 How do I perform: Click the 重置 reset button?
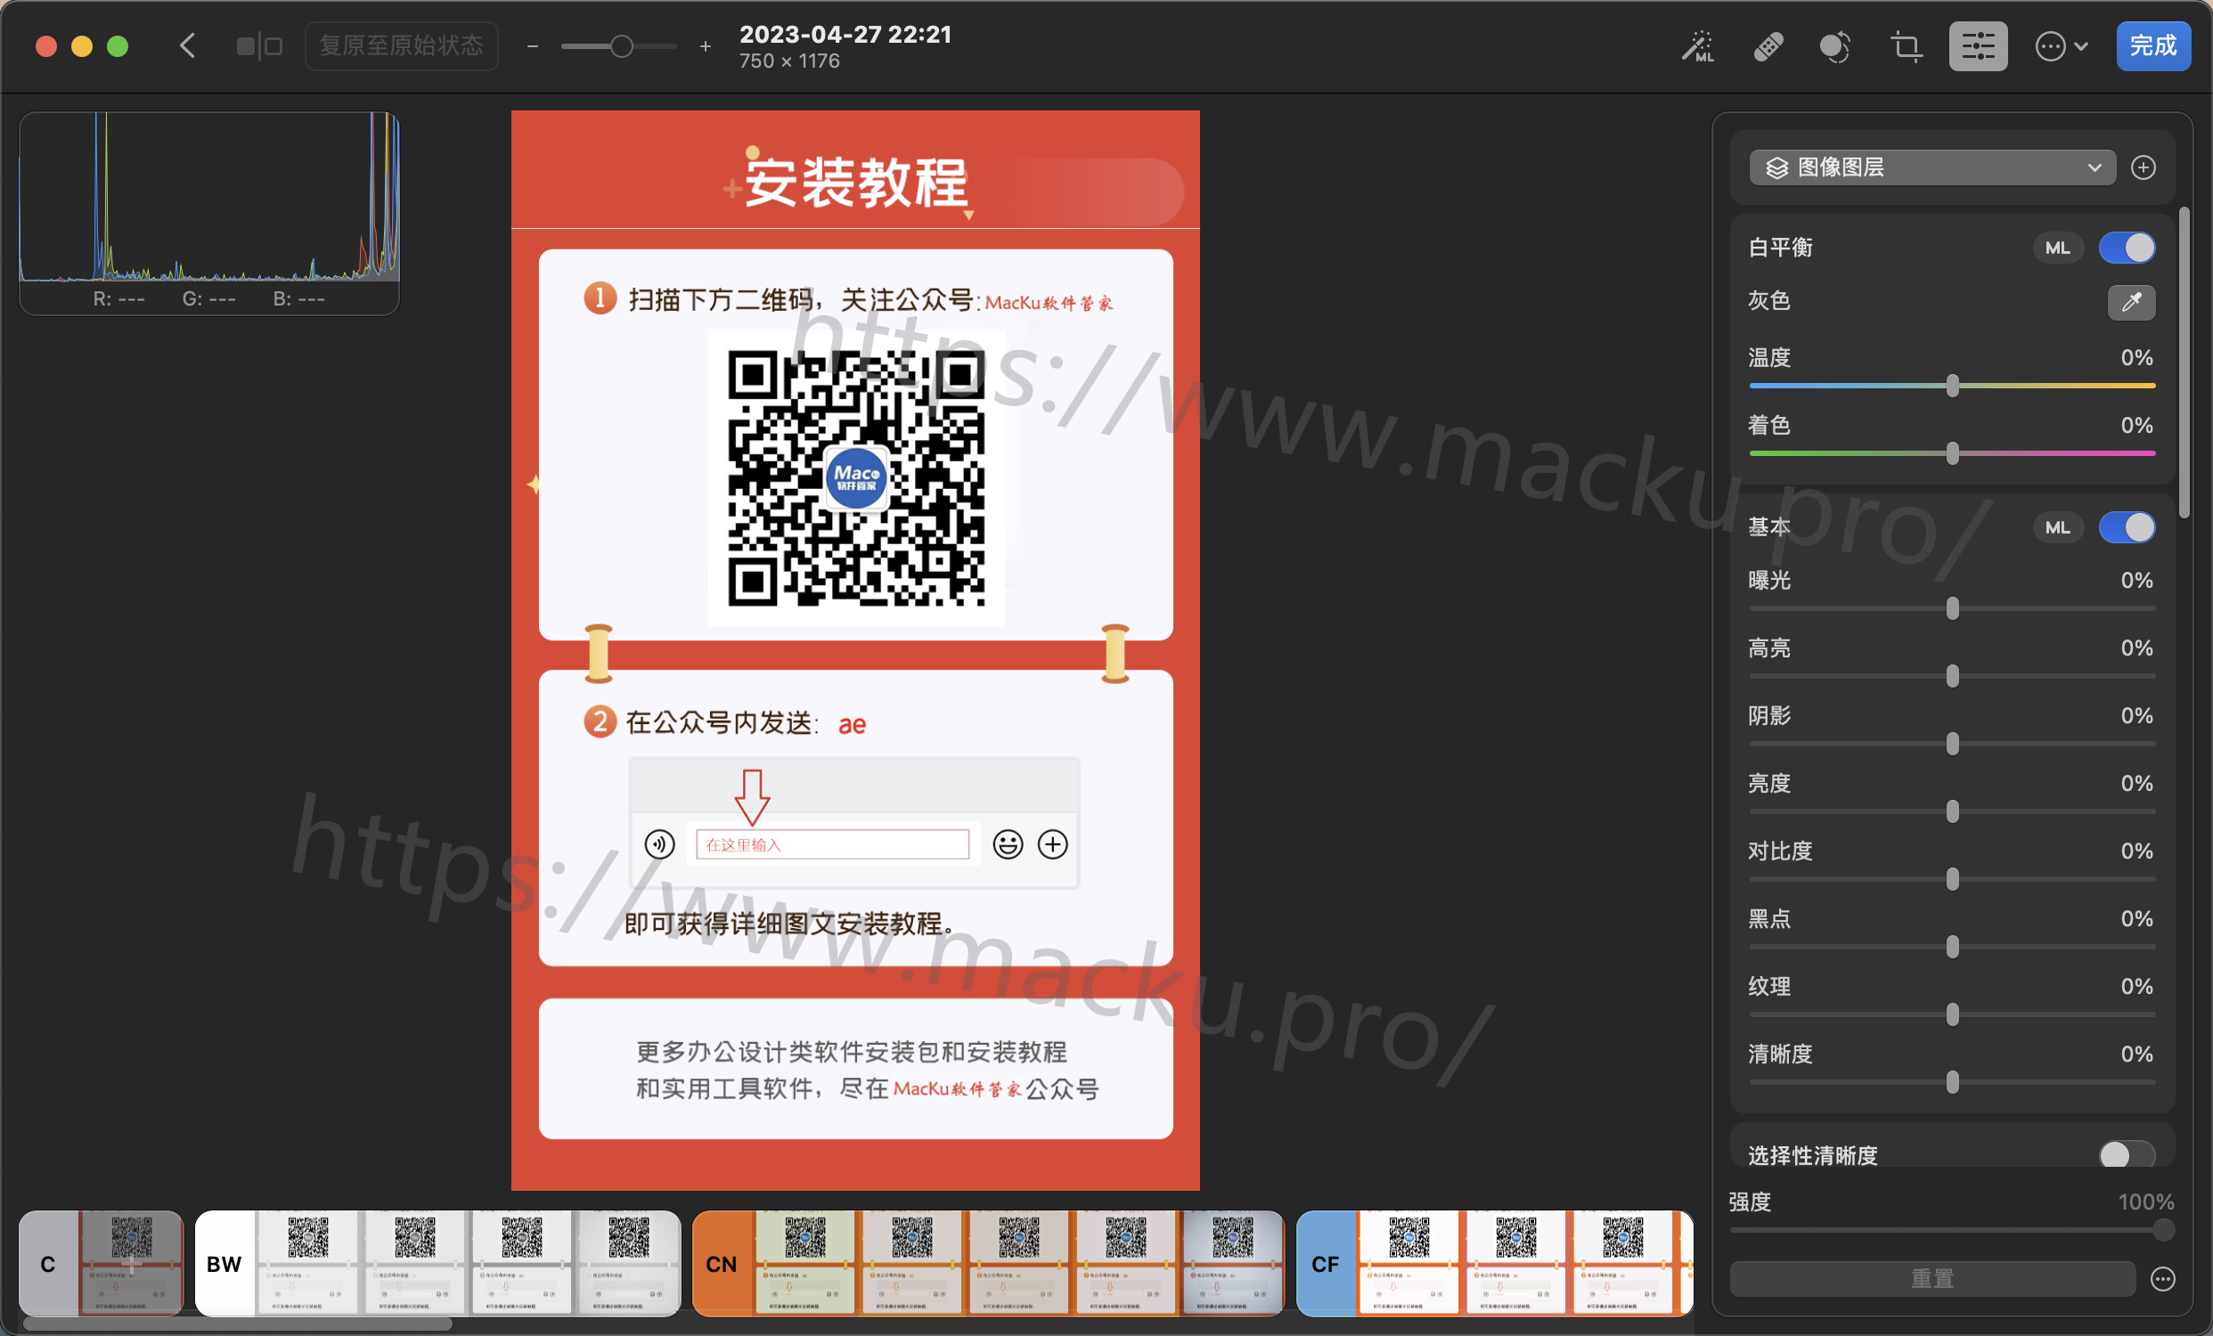click(1931, 1278)
